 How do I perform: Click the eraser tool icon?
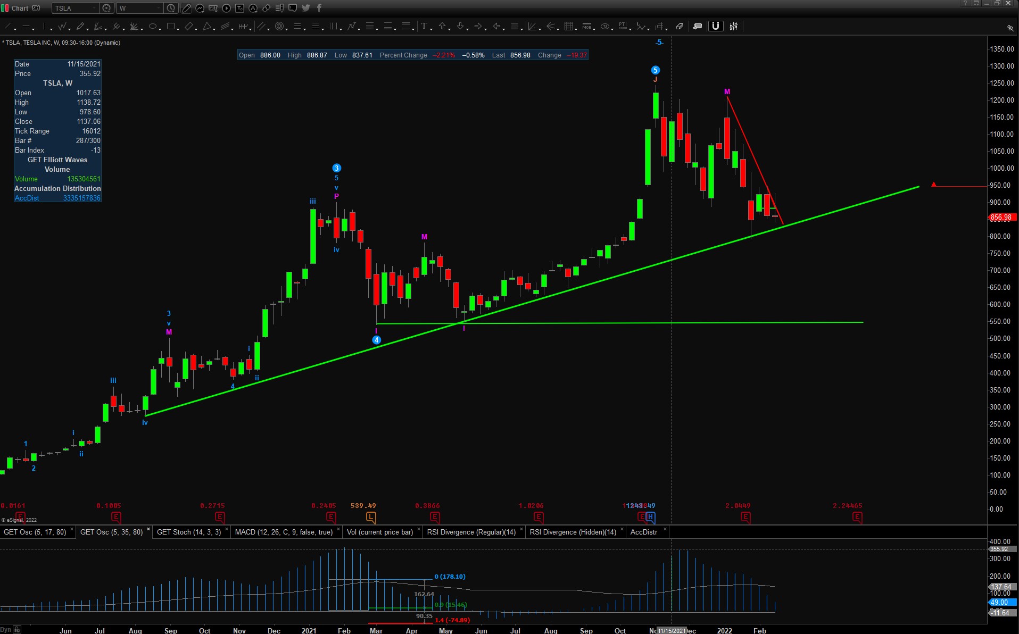(x=680, y=27)
